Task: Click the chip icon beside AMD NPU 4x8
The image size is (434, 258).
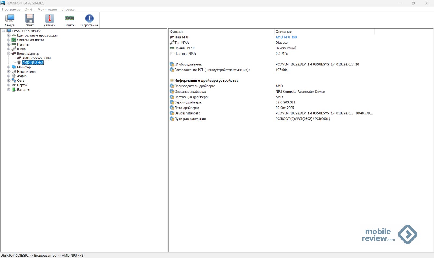Action: click(x=19, y=62)
